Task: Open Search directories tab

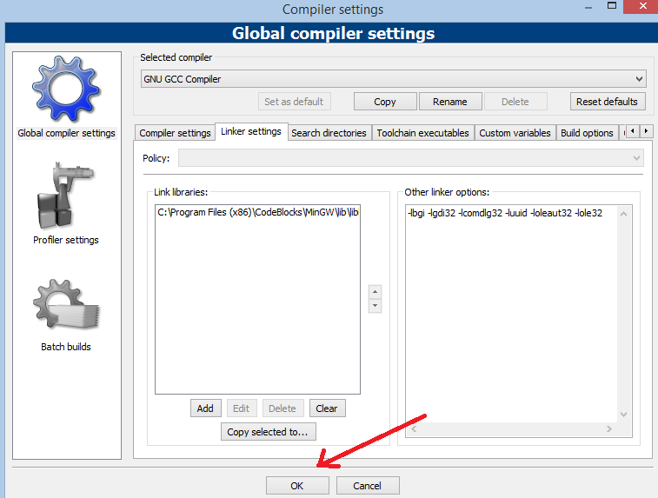Action: coord(329,133)
